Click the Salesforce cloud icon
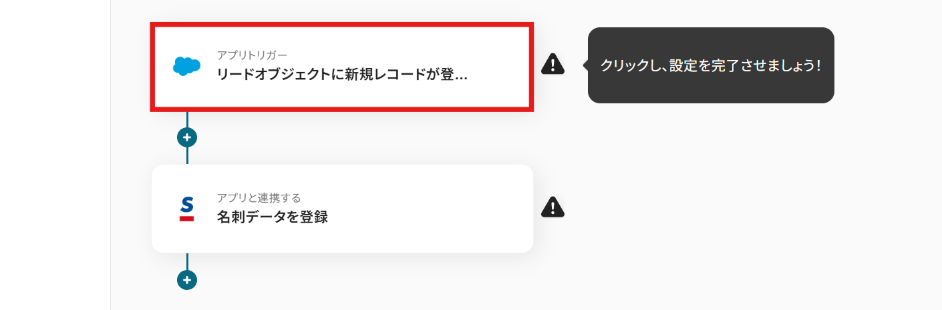The image size is (942, 310). pyautogui.click(x=187, y=65)
